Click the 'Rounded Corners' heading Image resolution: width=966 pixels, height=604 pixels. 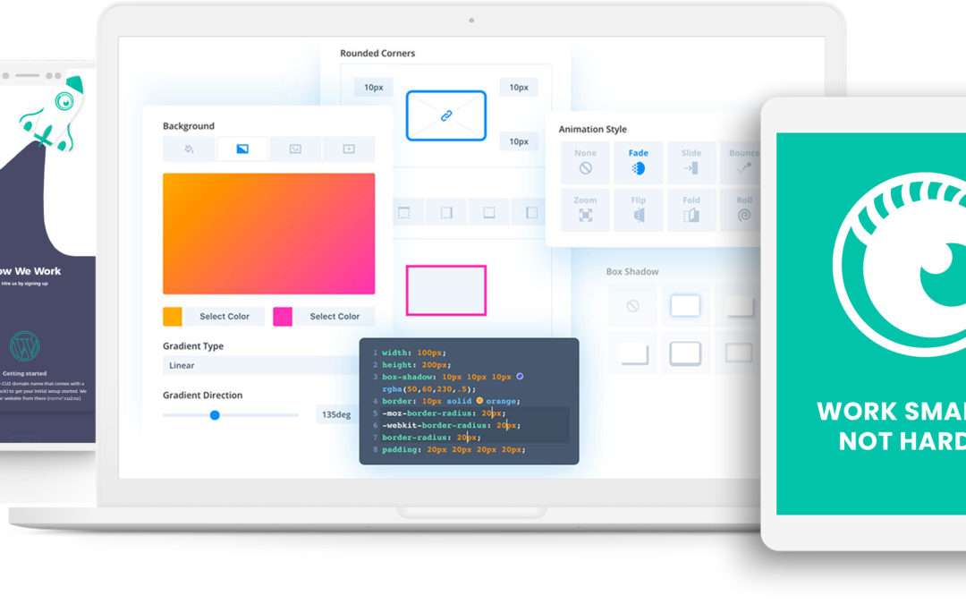pyautogui.click(x=377, y=53)
